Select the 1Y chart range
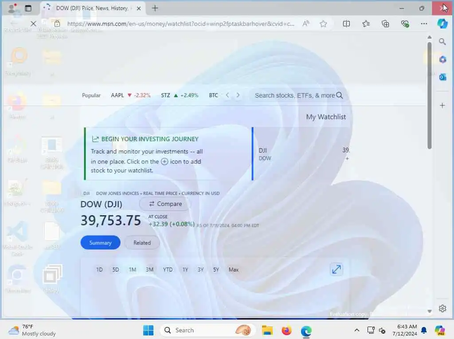The image size is (454, 339). pos(185,270)
